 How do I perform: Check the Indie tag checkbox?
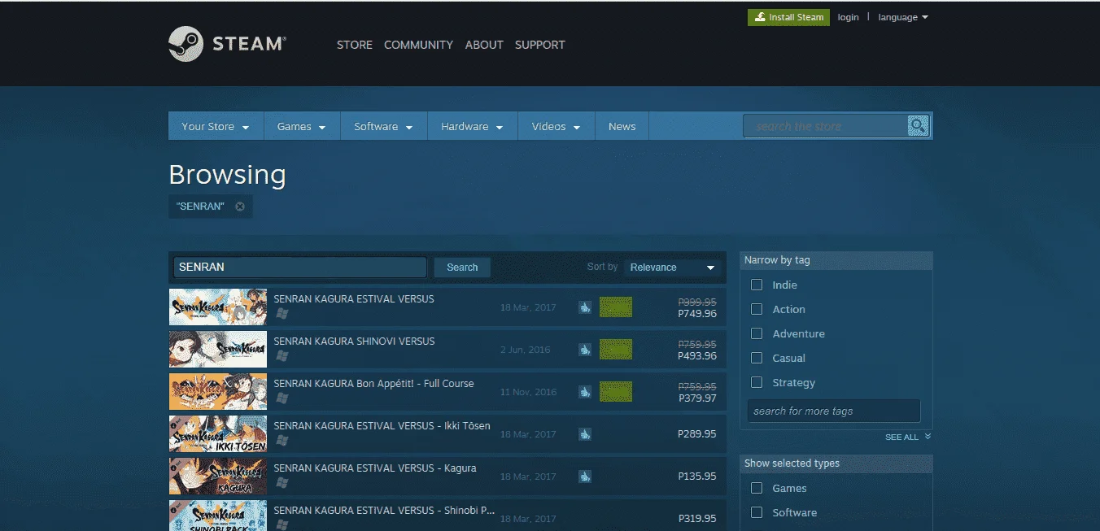pos(757,285)
